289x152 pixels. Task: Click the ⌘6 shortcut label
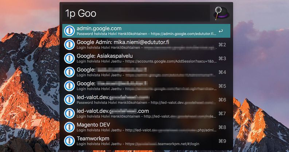coord(222,100)
